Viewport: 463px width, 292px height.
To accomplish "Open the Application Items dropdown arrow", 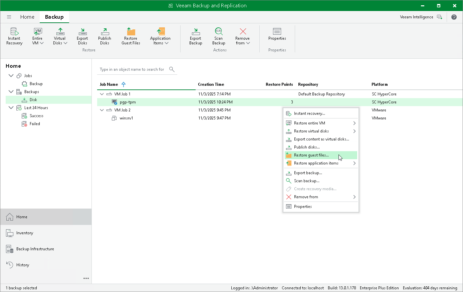I will click(x=167, y=43).
